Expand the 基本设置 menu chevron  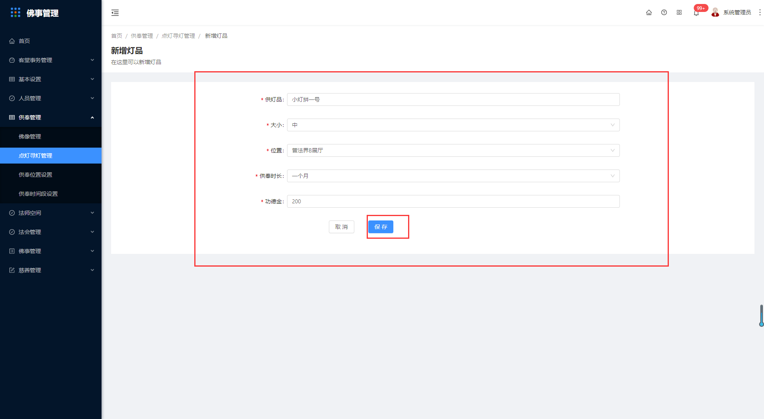(92, 79)
